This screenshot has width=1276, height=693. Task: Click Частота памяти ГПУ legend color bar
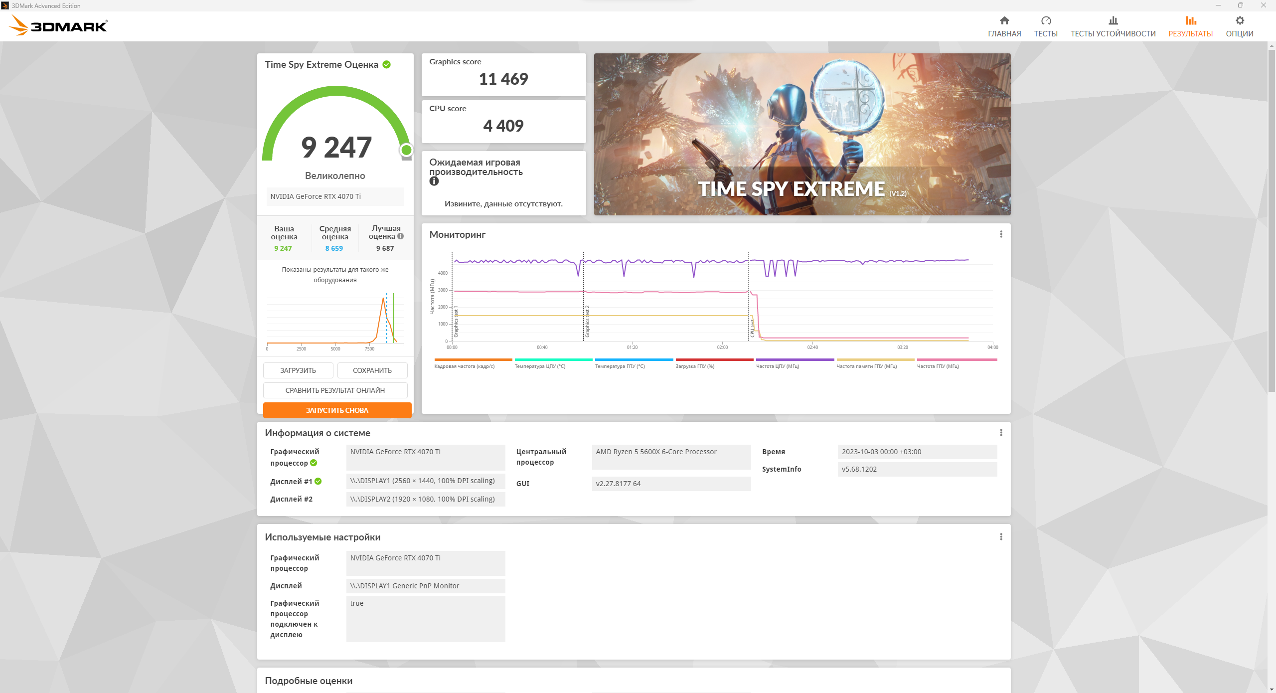[875, 359]
